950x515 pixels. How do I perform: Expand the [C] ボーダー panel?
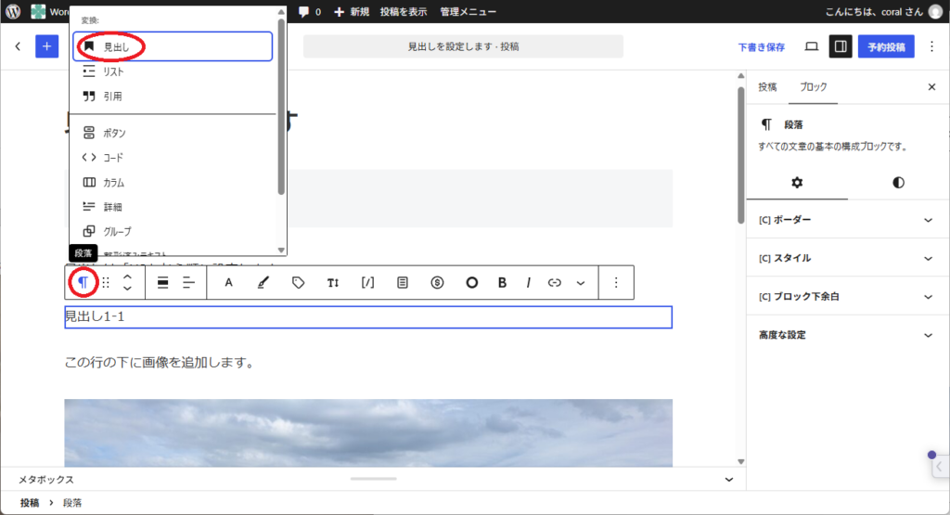click(x=848, y=220)
